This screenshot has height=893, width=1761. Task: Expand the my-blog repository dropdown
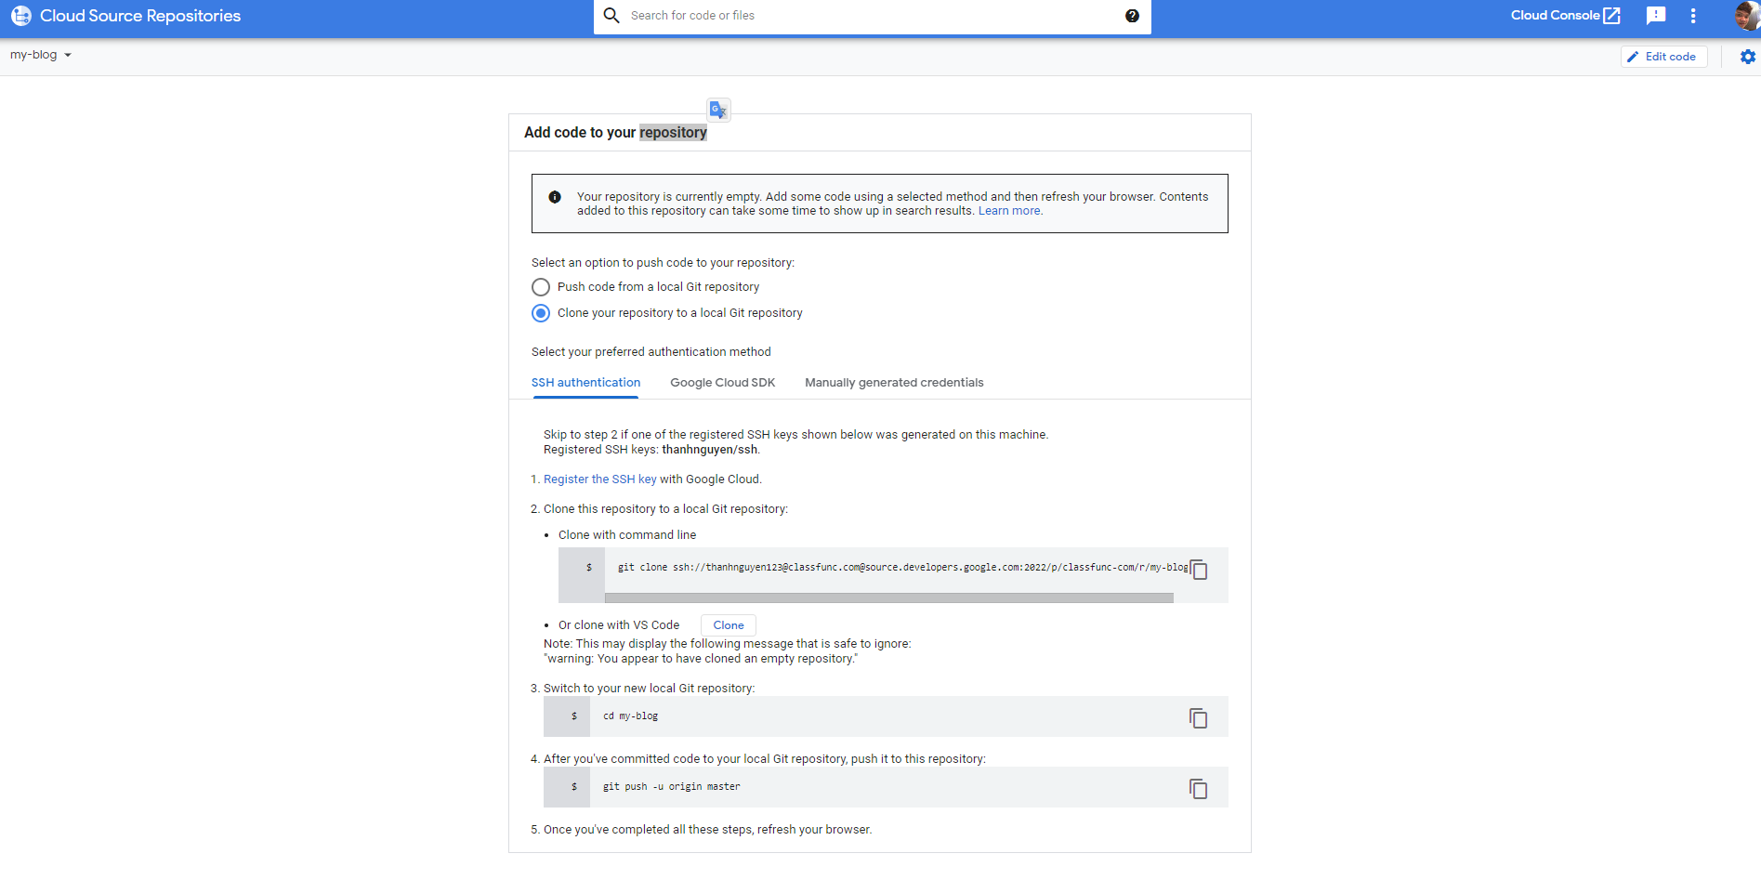point(41,55)
